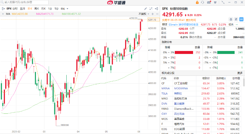
Task: Click the MRNA ticker code
Action: (166, 89)
